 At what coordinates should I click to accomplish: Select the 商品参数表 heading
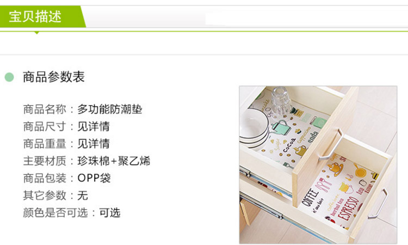54,77
